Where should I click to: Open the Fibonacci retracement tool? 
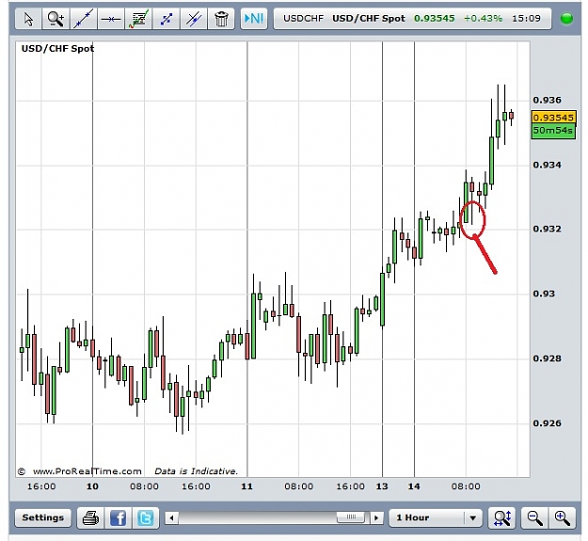coord(138,19)
